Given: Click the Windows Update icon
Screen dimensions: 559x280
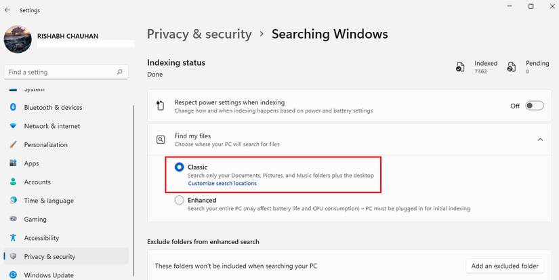Looking at the screenshot, I should pos(13,275).
